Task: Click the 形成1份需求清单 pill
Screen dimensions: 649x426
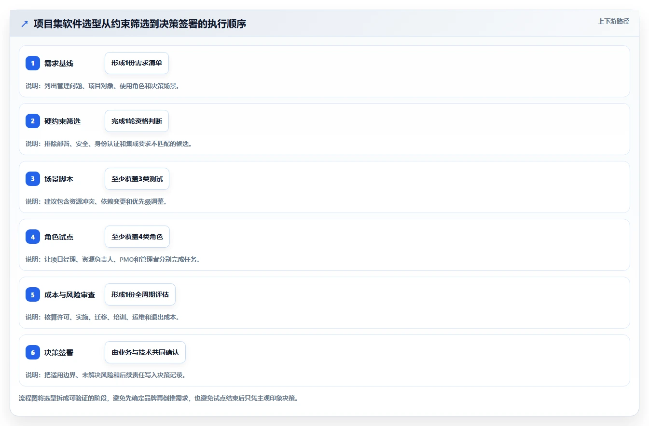Action: pos(137,63)
